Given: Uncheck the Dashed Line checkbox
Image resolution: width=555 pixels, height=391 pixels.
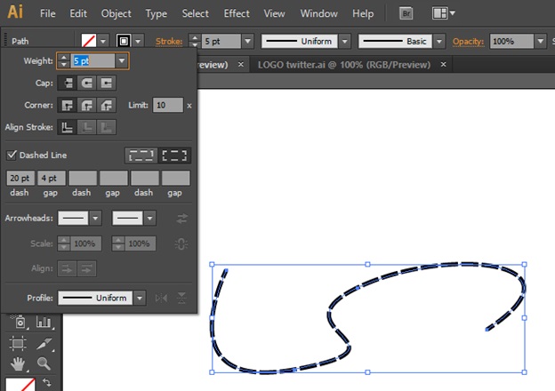Looking at the screenshot, I should point(12,155).
